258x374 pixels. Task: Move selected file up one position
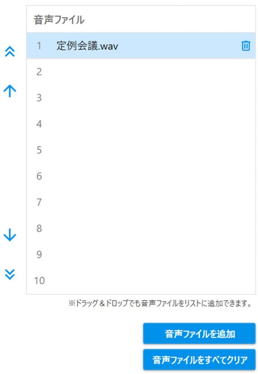10,91
